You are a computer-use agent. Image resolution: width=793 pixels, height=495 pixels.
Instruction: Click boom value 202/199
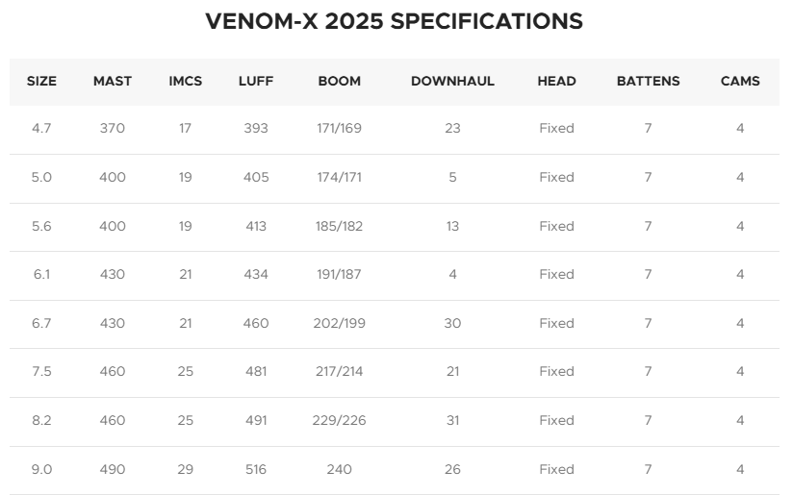[x=340, y=323]
